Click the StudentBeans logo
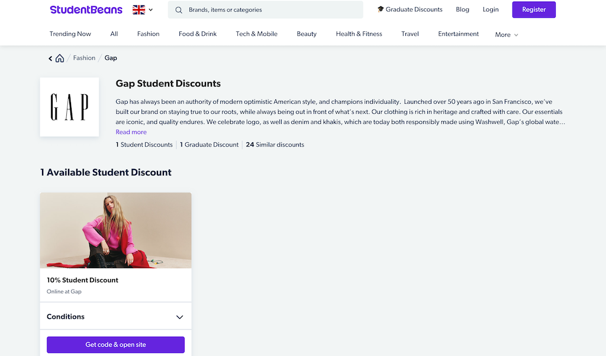Screen dimensions: 606x356 86,9
